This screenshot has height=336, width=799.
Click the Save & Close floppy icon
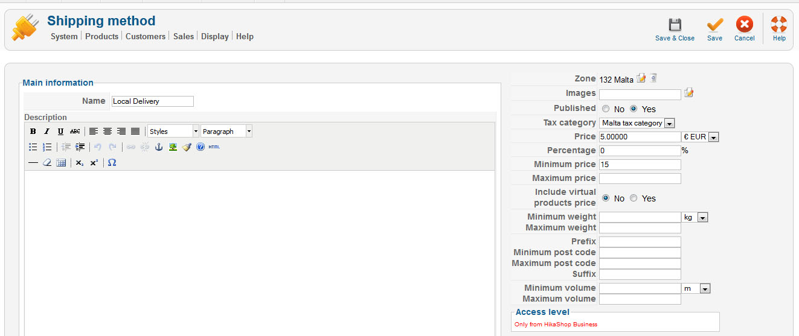(675, 25)
